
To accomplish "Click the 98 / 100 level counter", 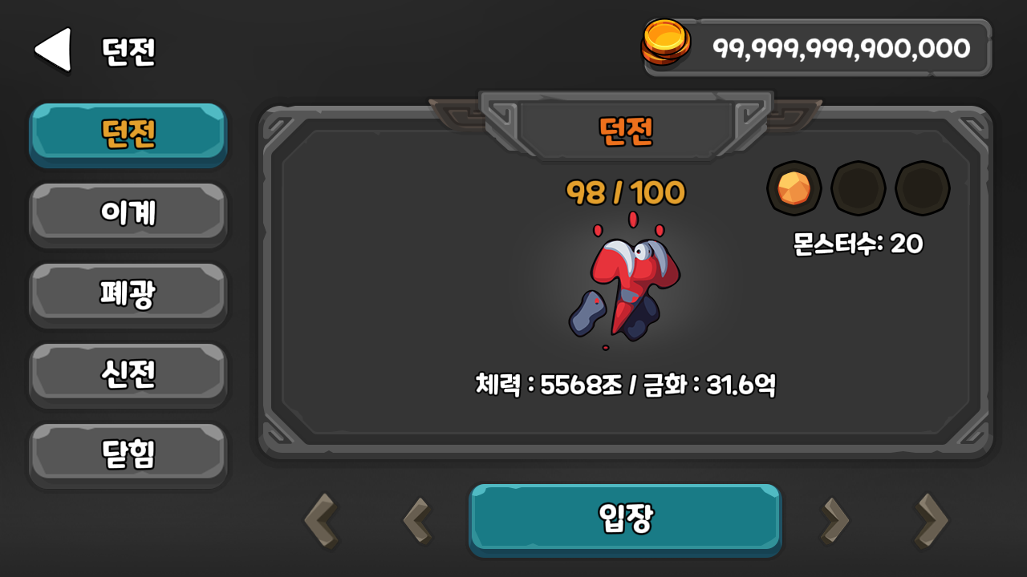I will coord(626,192).
